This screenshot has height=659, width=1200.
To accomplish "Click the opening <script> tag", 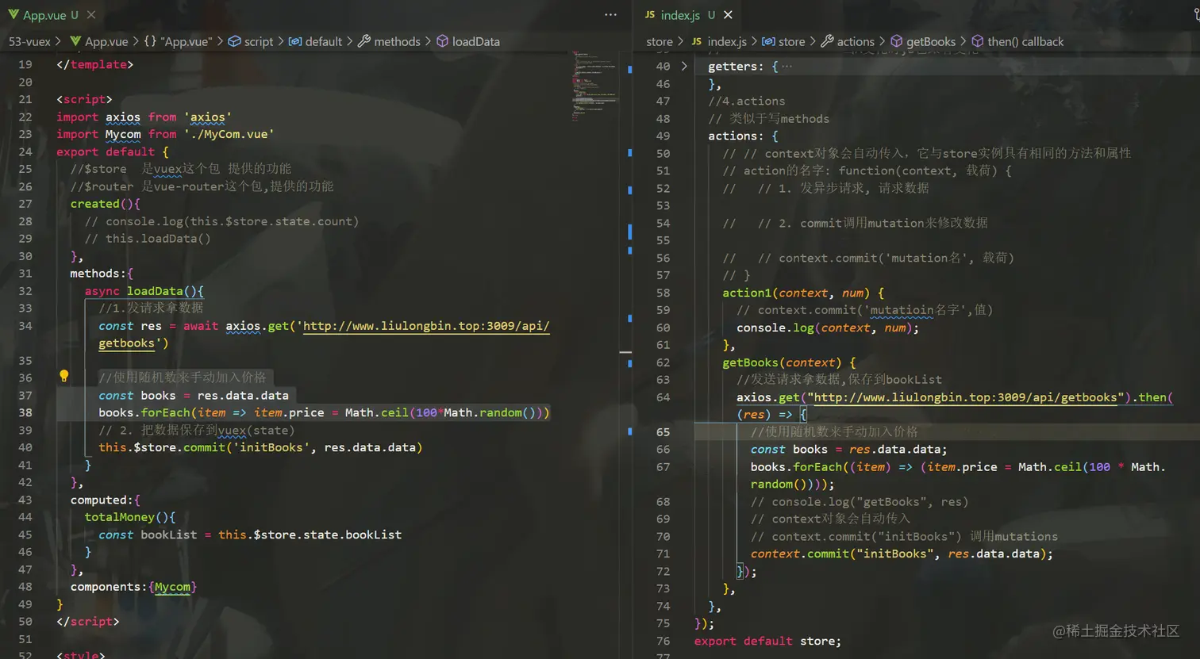I will click(84, 99).
